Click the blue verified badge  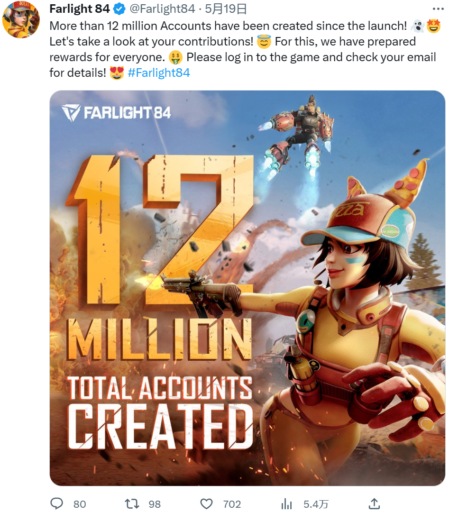119,9
